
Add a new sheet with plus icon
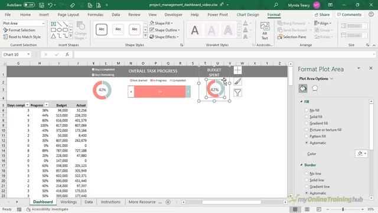click(168, 202)
